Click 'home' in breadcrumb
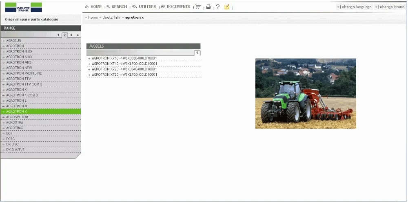408x202 pixels. click(x=93, y=18)
